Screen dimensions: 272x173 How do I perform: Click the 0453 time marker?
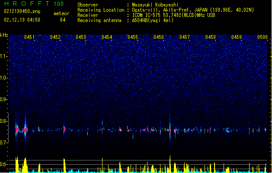point(81,37)
